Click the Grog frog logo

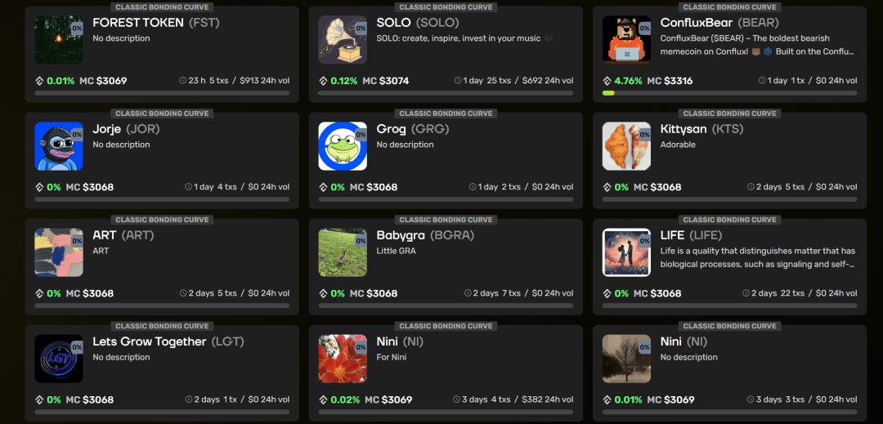pos(343,145)
